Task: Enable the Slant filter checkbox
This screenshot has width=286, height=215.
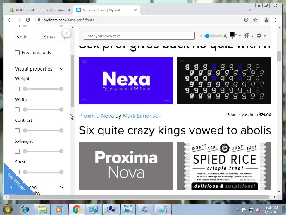Action: (x=17, y=172)
